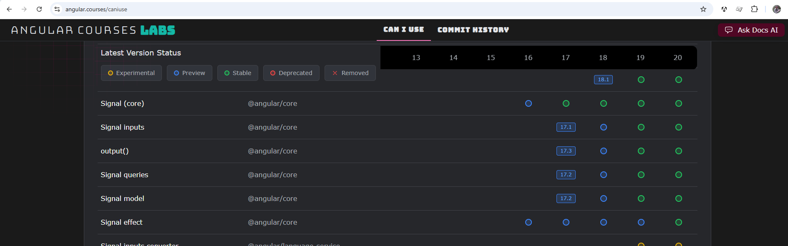Viewport: 788px width, 246px height.
Task: Click Signal model 17.2 badge
Action: [x=566, y=198]
